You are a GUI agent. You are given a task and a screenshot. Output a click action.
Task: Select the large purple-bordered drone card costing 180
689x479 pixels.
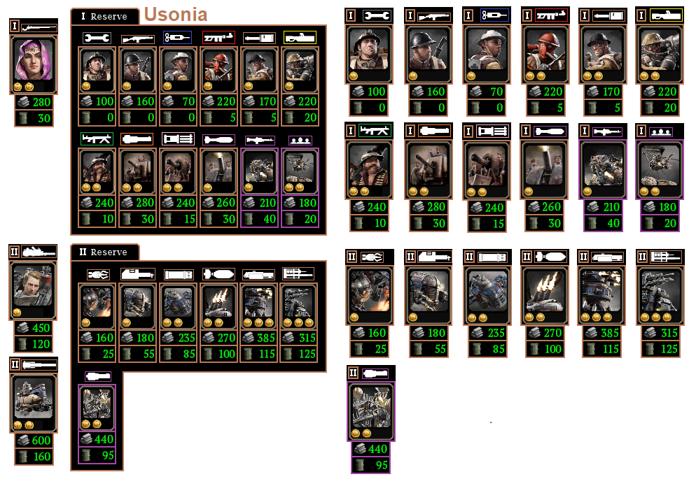[x=659, y=169]
